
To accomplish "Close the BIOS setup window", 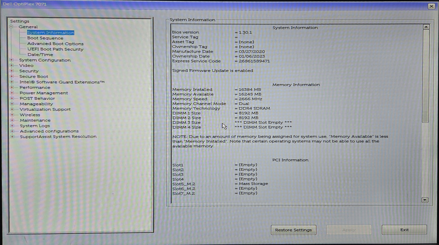I will click(431, 6).
